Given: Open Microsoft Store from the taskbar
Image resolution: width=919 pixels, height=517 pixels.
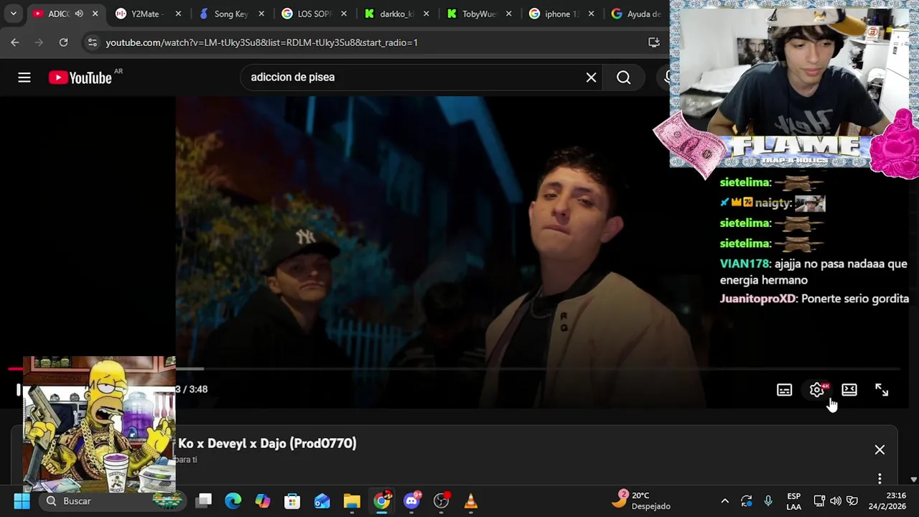Looking at the screenshot, I should click(292, 500).
